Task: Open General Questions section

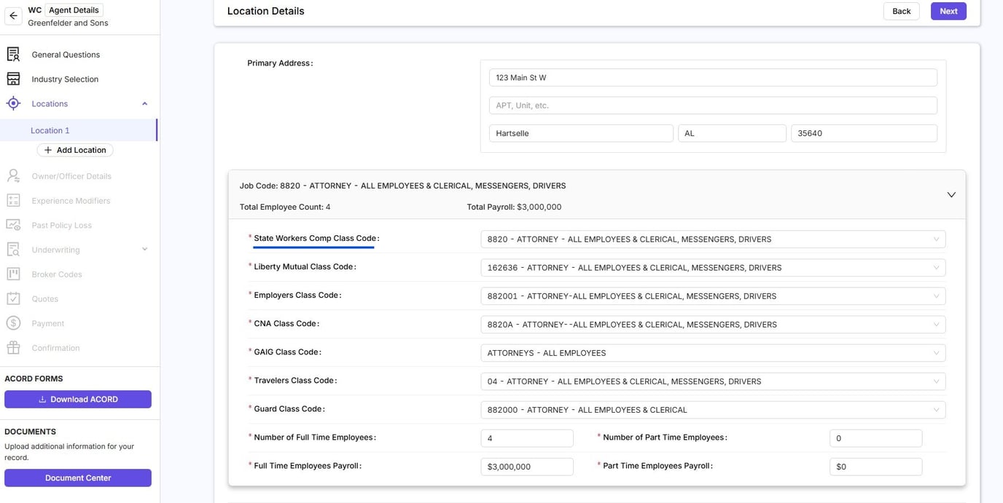Action: click(x=66, y=55)
